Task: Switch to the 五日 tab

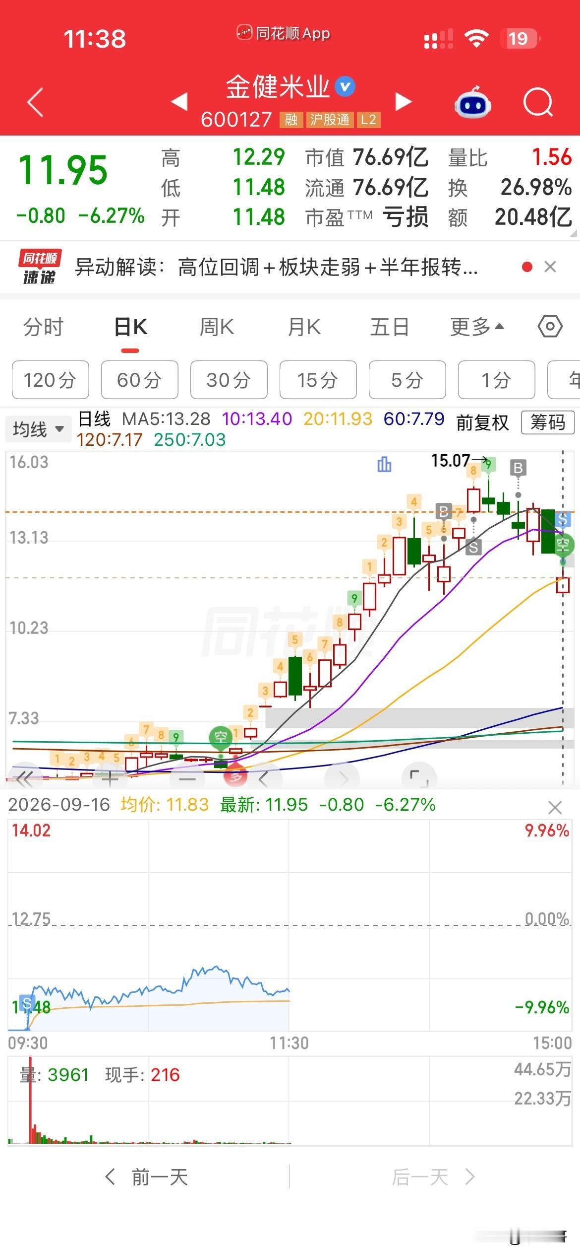Action: [x=390, y=327]
